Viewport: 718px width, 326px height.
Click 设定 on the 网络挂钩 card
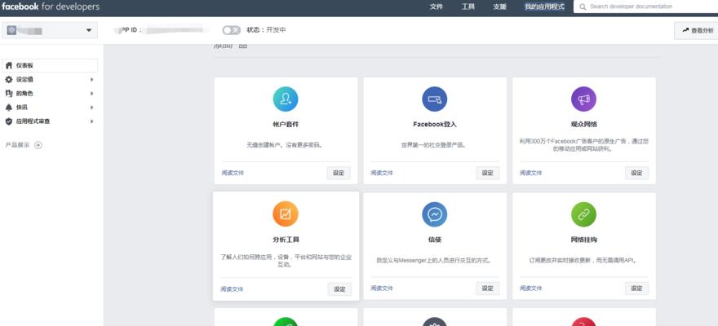pos(637,288)
